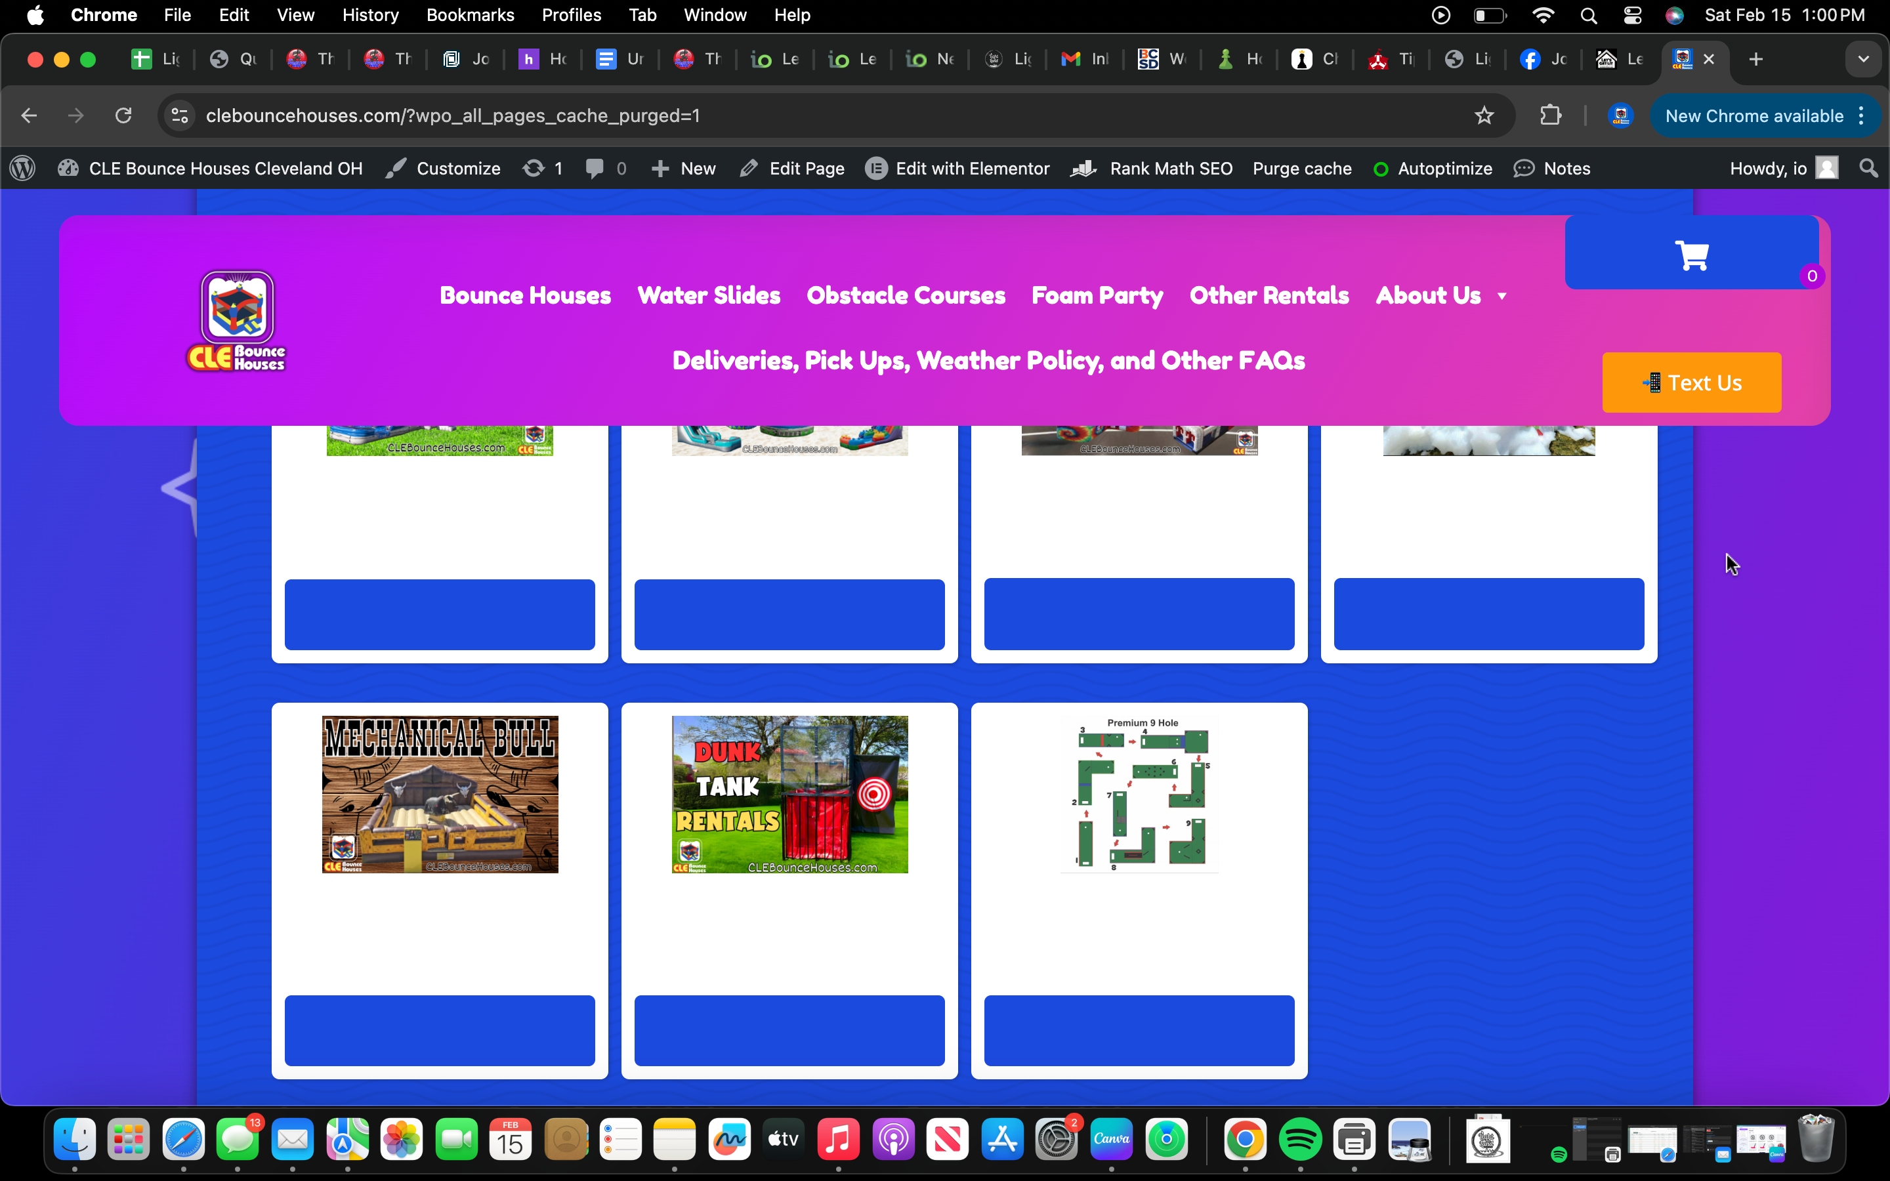Open macOS Control Center toggle icon
Viewport: 1890px width, 1181px height.
click(1631, 15)
